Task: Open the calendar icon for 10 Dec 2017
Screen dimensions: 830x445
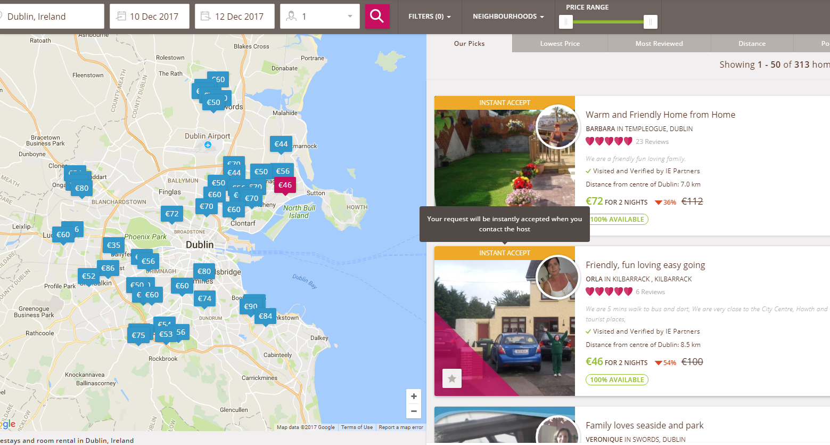Action: point(121,17)
